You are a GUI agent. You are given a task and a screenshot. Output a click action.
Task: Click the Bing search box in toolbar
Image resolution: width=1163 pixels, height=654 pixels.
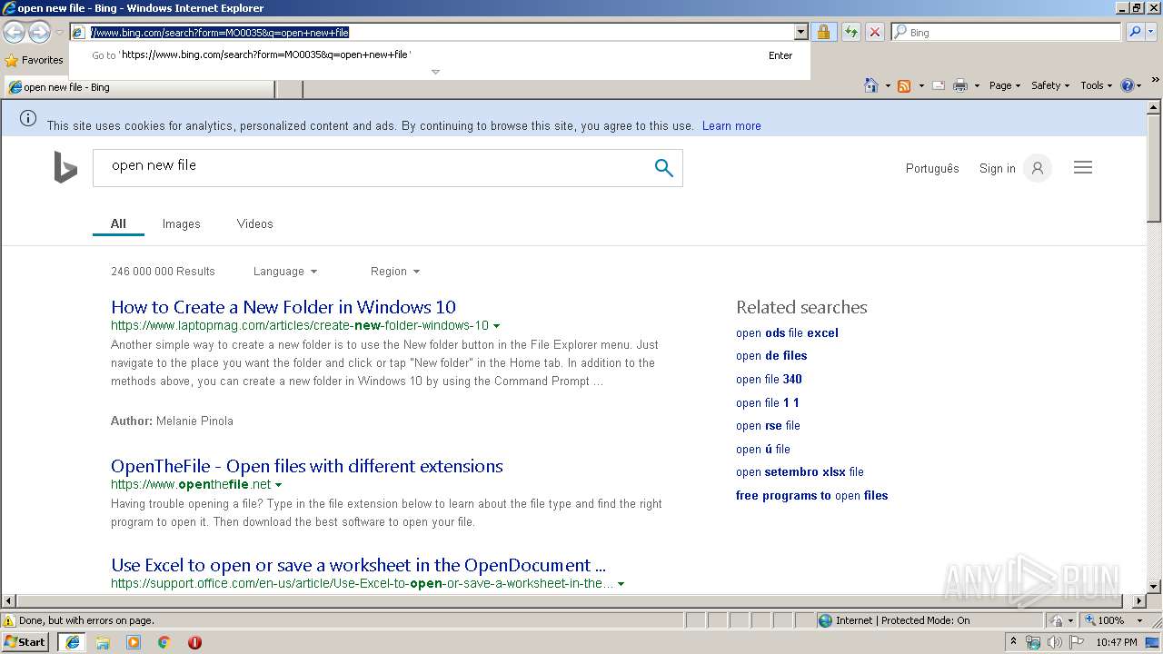click(1006, 32)
